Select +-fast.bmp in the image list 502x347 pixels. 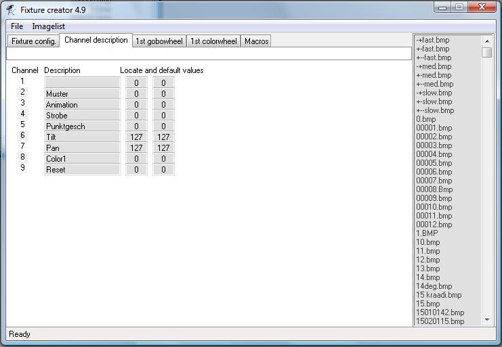click(x=433, y=49)
